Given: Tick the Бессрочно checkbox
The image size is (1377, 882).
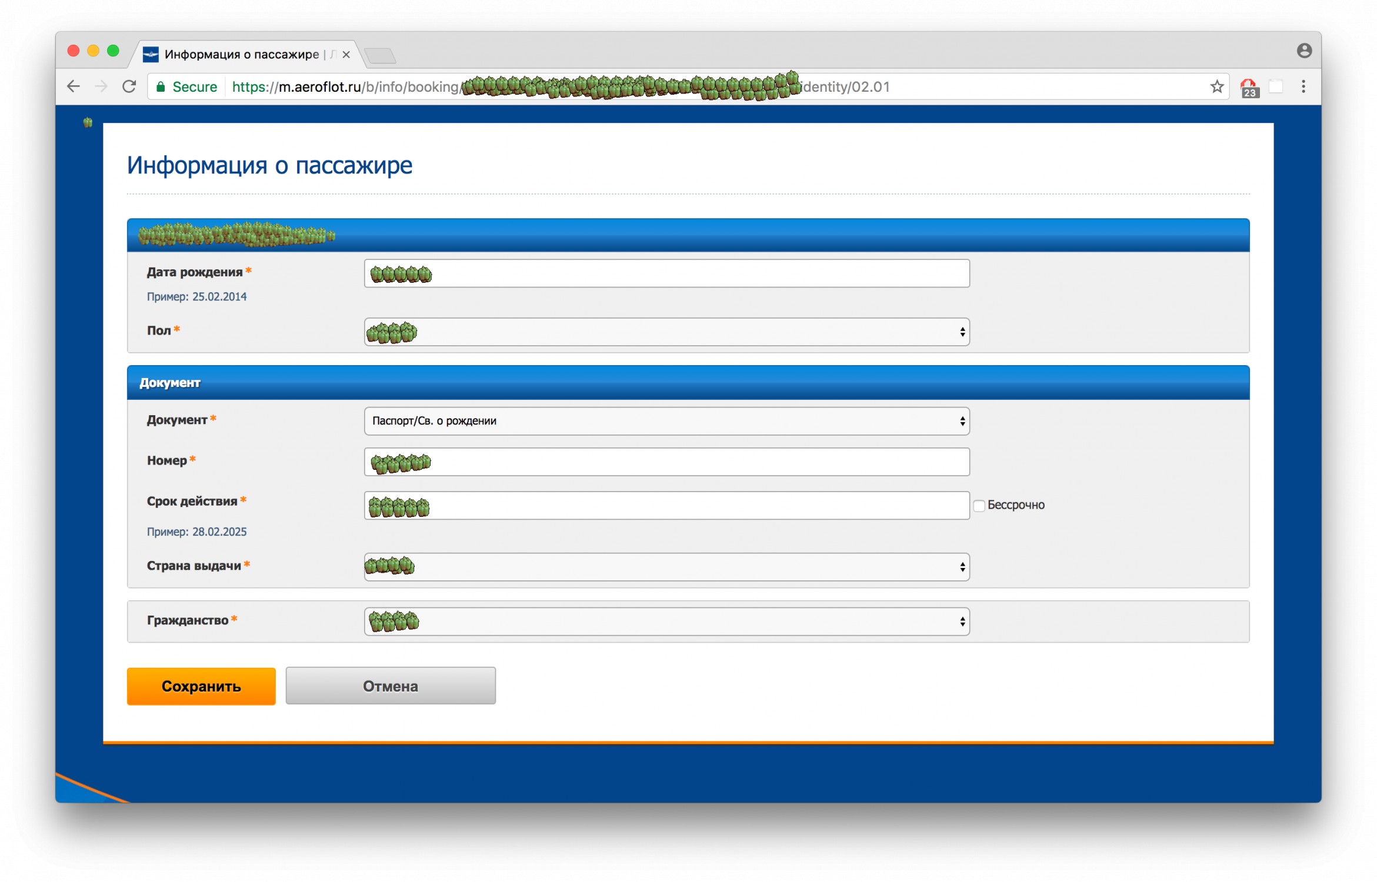Looking at the screenshot, I should pyautogui.click(x=979, y=506).
